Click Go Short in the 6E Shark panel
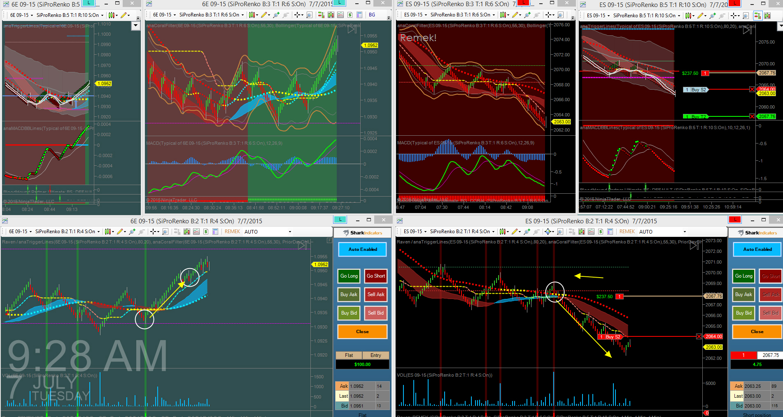The width and height of the screenshot is (783, 417). tap(376, 276)
